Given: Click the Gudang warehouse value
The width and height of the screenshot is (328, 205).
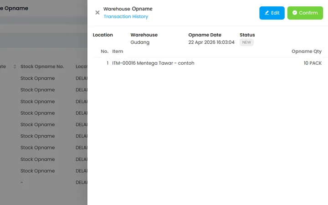Looking at the screenshot, I should point(140,42).
